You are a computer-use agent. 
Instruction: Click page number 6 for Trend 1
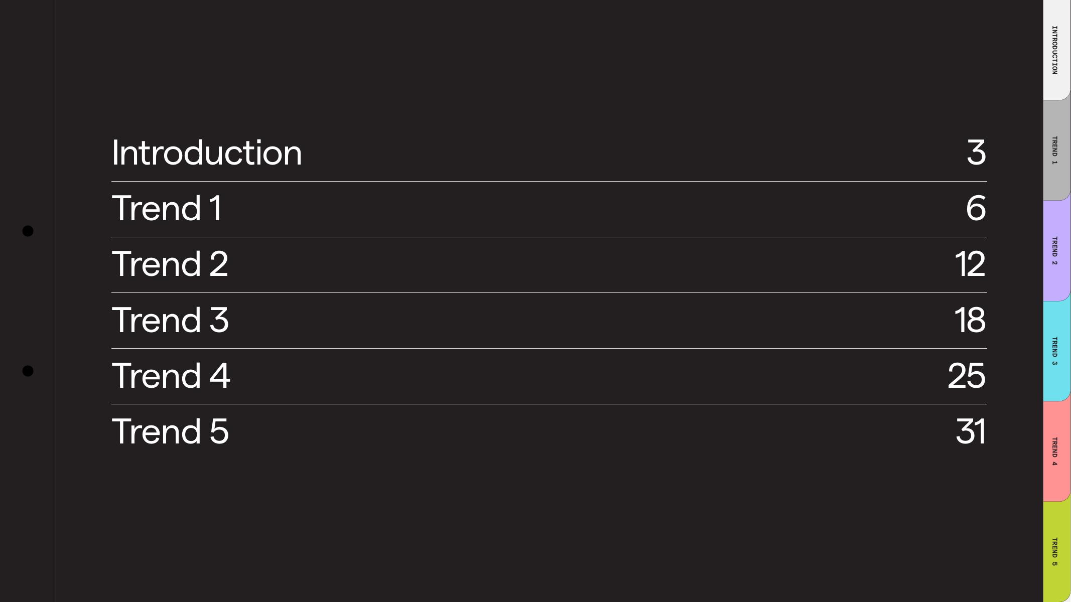coord(976,208)
